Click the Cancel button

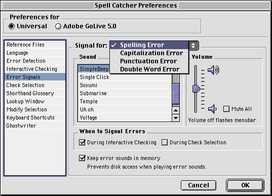[x=199, y=185]
